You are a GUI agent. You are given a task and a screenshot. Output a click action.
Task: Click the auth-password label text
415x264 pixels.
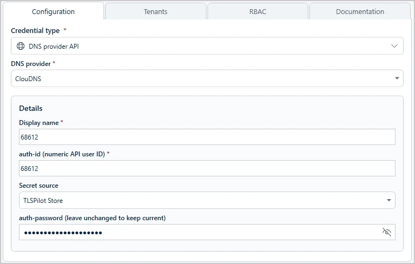click(x=92, y=218)
